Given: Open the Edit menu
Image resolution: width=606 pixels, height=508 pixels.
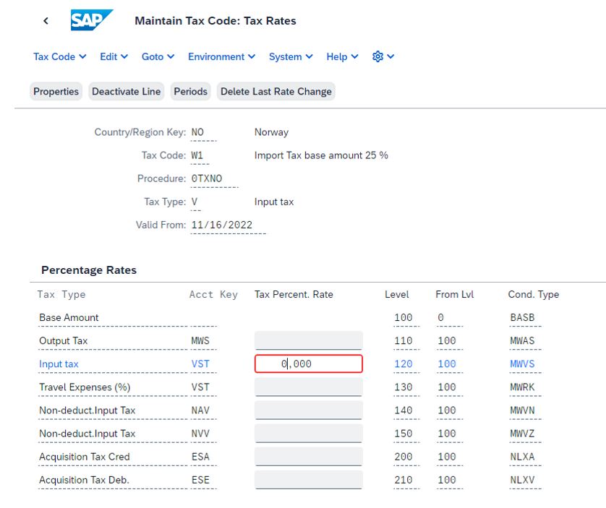Looking at the screenshot, I should pyautogui.click(x=114, y=57).
